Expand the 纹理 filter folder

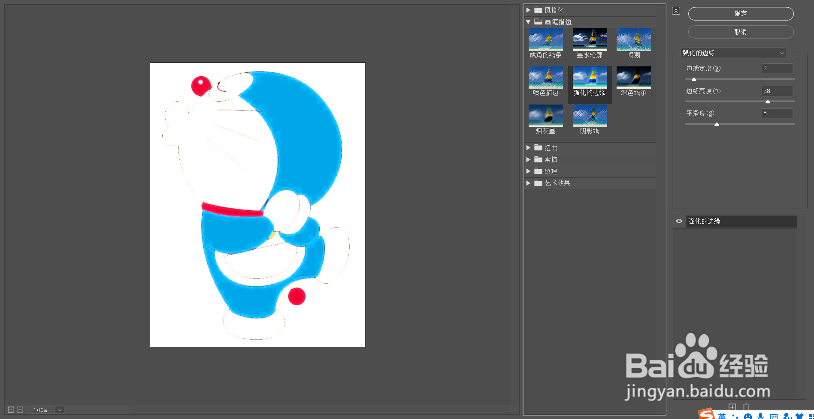528,171
